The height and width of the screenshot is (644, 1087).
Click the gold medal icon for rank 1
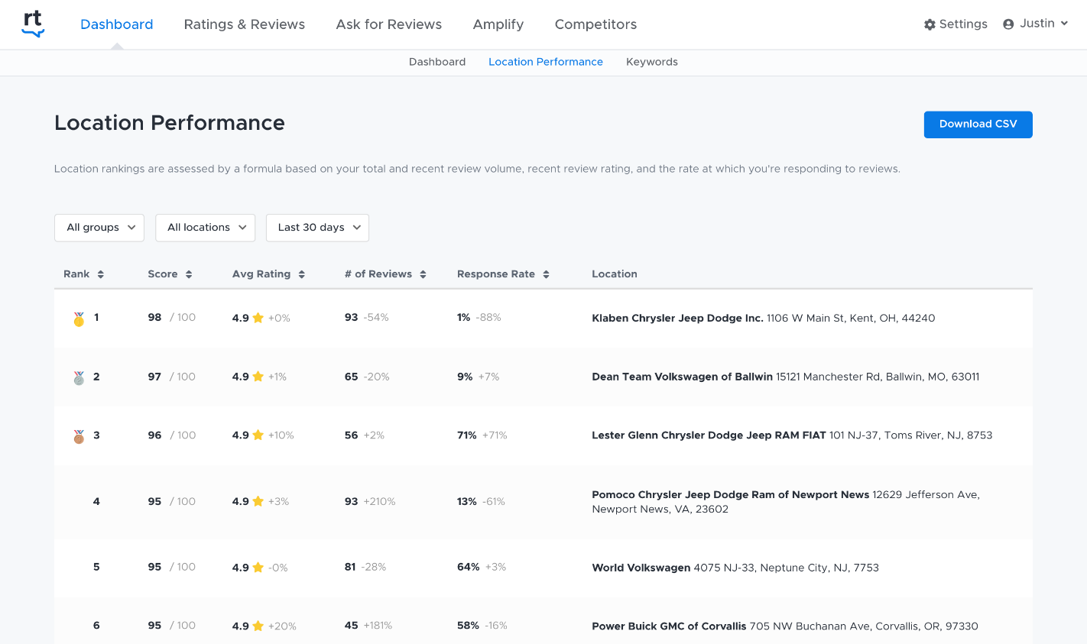[x=79, y=319]
